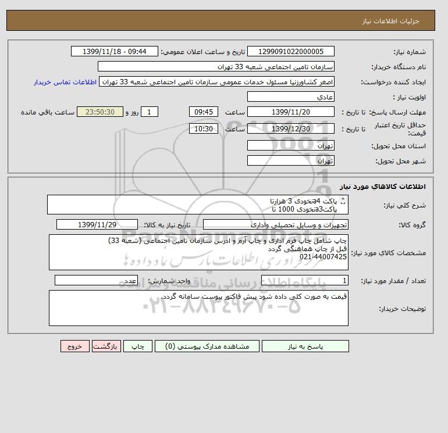Open مشاهده مدارک پیوستی (0) button

pyautogui.click(x=207, y=346)
